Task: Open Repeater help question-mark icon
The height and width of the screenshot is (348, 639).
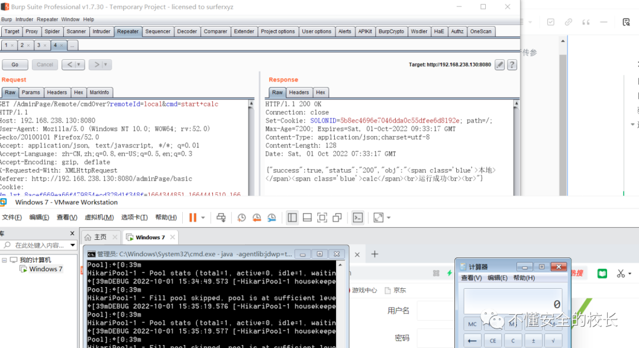Action: pyautogui.click(x=512, y=65)
